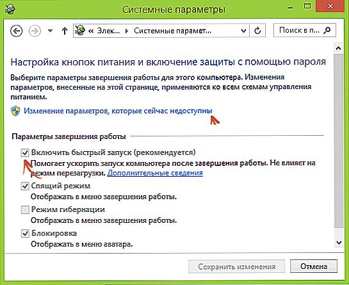Image resolution: width=349 pixels, height=285 pixels.
Task: Click the Back navigation arrow
Action: [16, 31]
